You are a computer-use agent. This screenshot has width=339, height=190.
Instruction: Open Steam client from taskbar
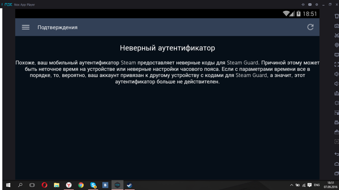pos(130,185)
